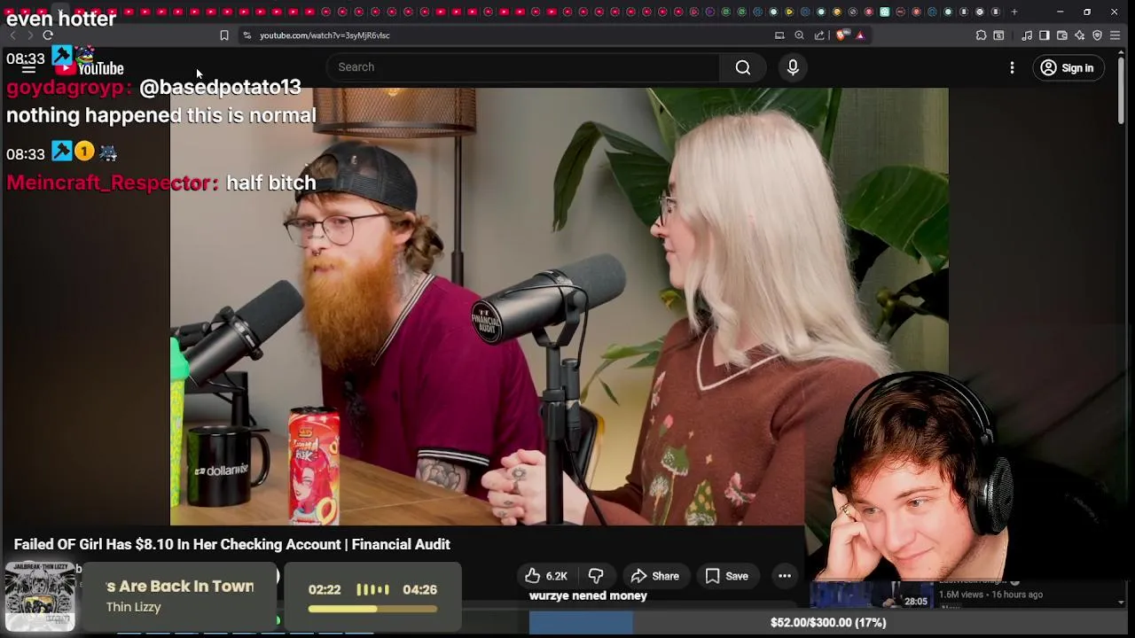
Task: Click the browser forward arrow
Action: point(29,35)
